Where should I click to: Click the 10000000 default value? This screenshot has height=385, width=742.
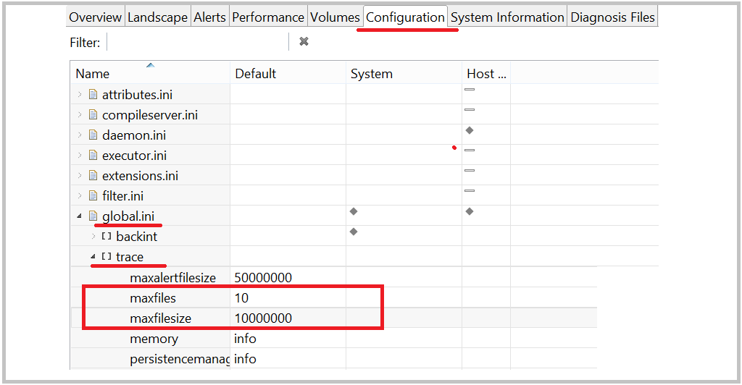pyautogui.click(x=263, y=318)
